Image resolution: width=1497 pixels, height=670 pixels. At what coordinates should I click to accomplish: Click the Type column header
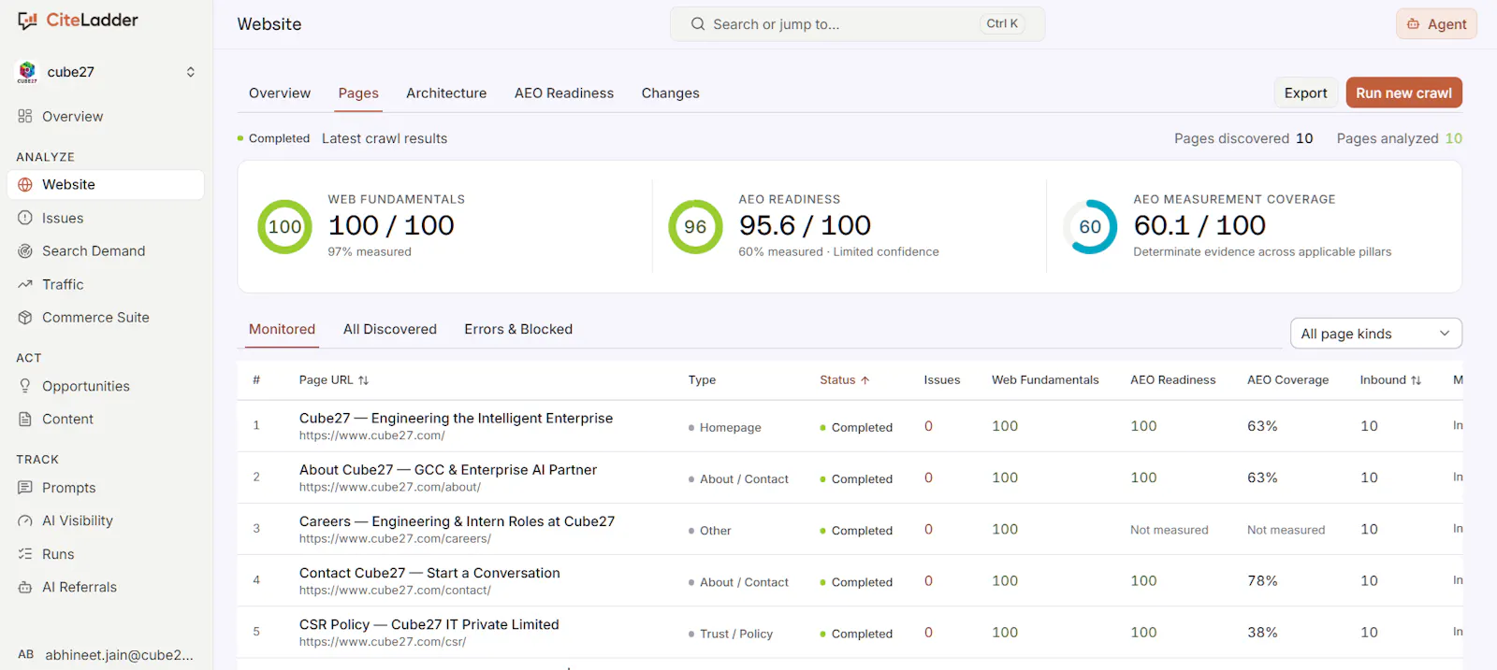(x=702, y=380)
